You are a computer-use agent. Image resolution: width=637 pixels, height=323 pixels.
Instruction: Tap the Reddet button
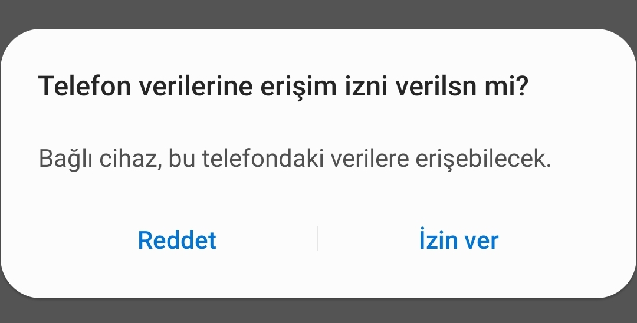[177, 240]
